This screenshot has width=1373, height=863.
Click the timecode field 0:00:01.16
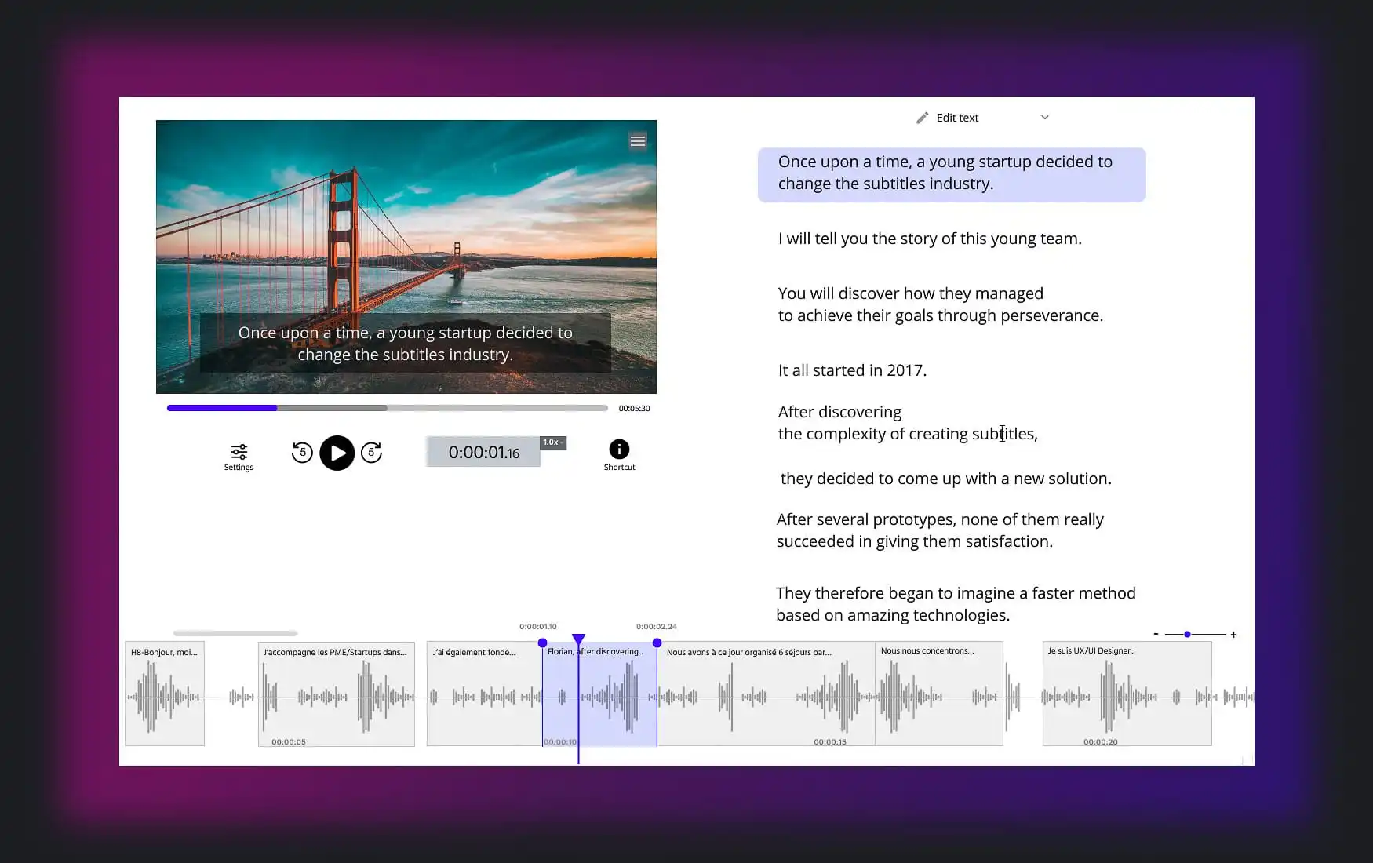tap(483, 453)
